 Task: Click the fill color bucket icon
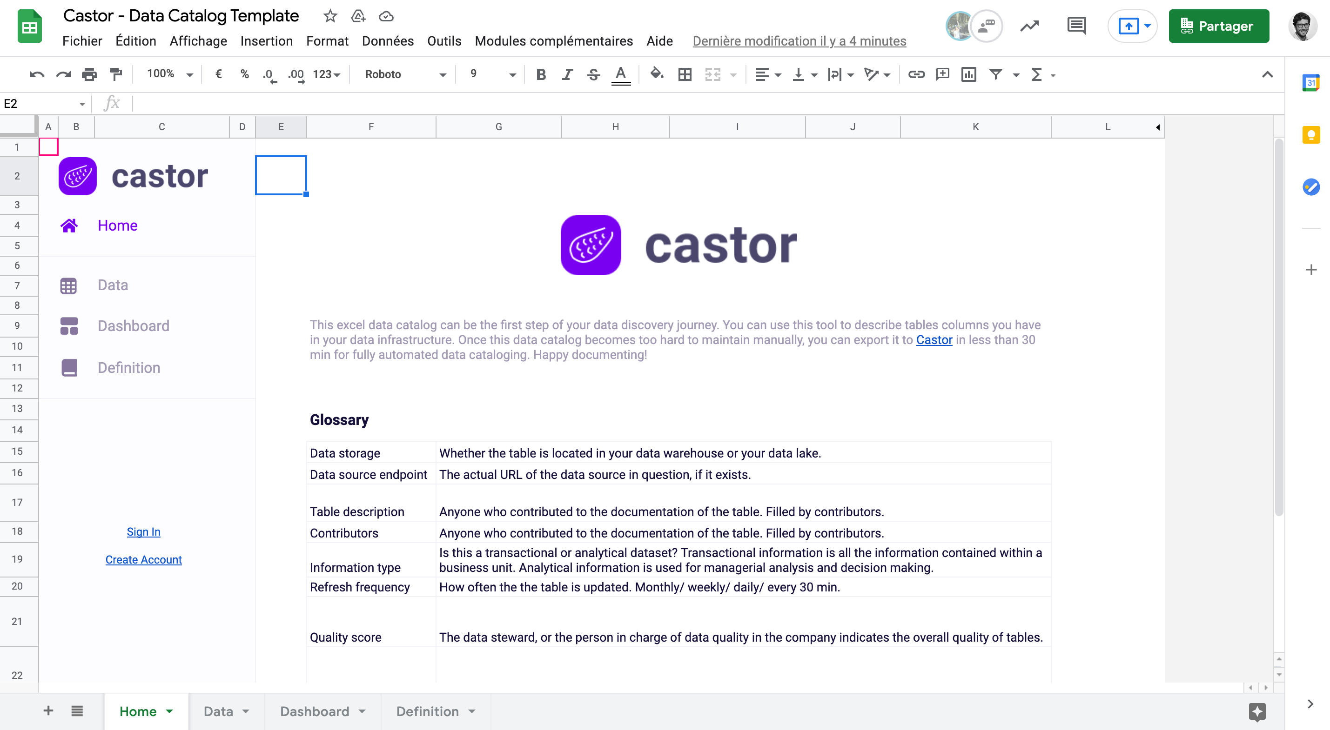click(x=656, y=74)
